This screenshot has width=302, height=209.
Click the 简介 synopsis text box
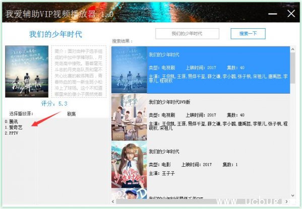tap(79, 72)
